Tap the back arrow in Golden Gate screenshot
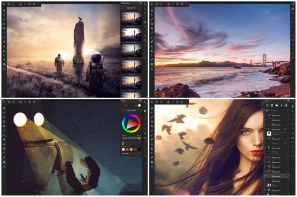297x197 pixels. pos(152,4)
